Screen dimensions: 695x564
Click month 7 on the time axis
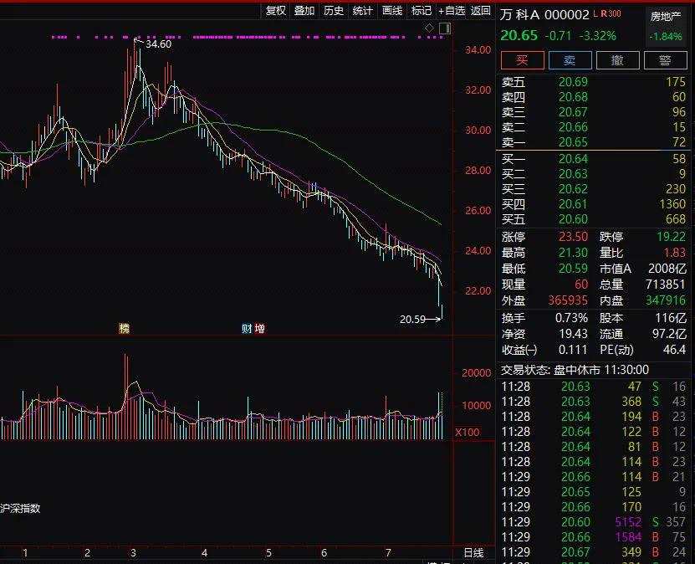coord(388,553)
